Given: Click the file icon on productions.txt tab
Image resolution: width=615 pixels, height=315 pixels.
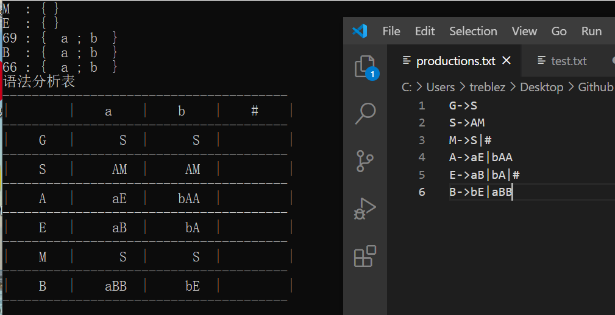Looking at the screenshot, I should (x=407, y=61).
